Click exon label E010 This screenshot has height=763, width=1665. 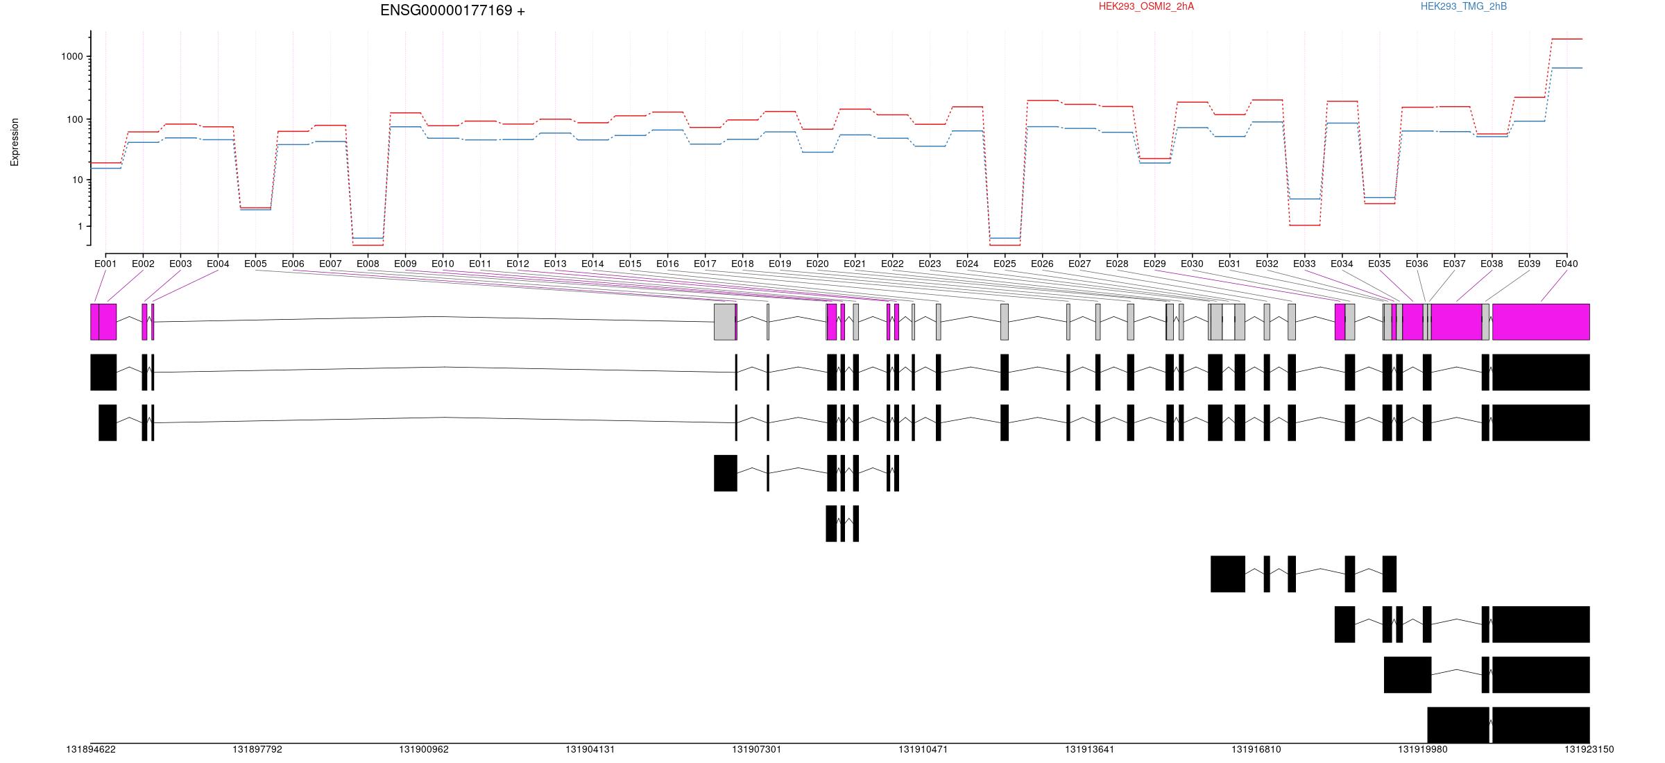443,264
